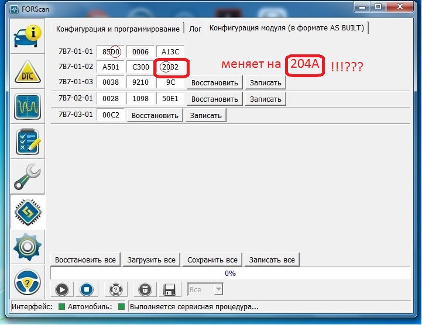422x325 pixels.
Task: Click 'Восстановить' for row 7B7-02-01
Action: coord(215,99)
